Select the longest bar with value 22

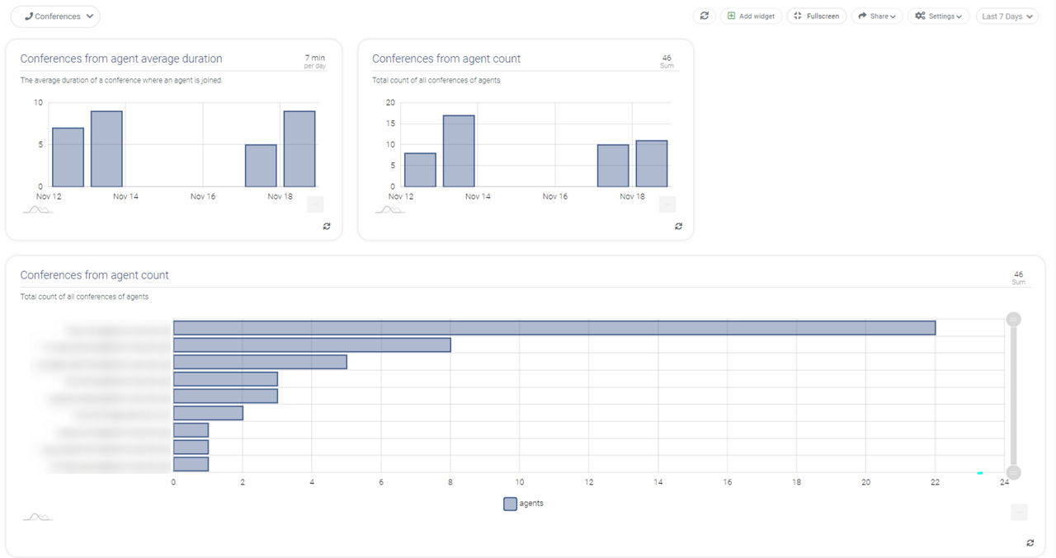click(554, 327)
